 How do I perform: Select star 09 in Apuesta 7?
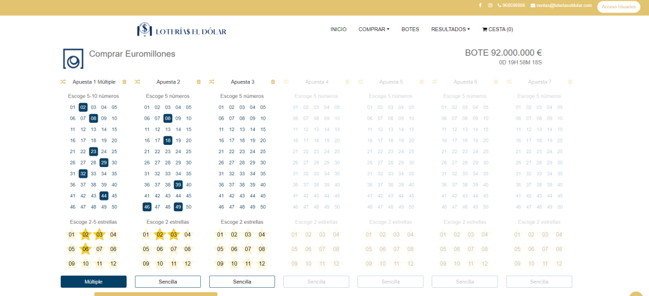pos(517,263)
